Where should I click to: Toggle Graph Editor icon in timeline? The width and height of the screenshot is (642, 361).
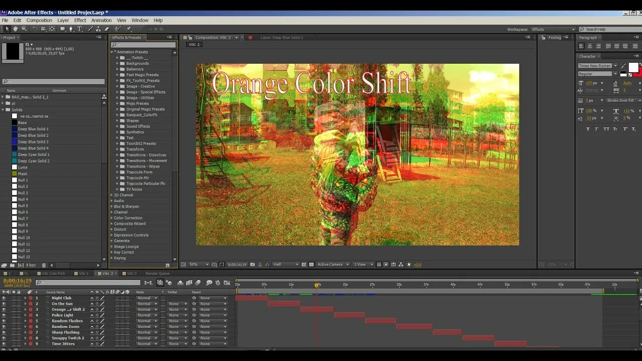click(x=227, y=283)
